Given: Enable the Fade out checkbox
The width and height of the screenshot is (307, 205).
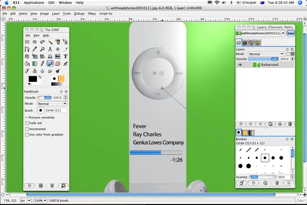Looking at the screenshot, I should (27, 123).
